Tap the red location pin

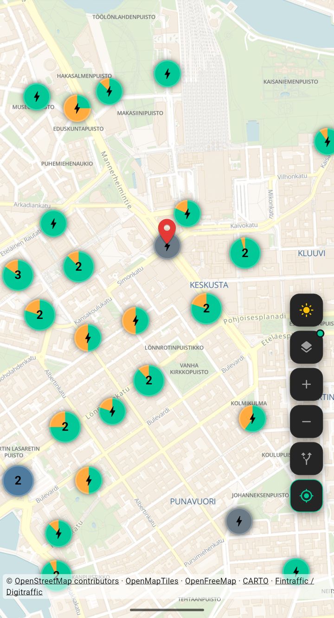(x=167, y=230)
